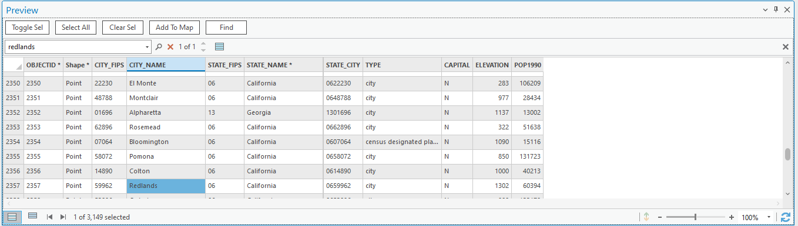798x226 pixels.
Task: Click the find magnifier icon
Action: tap(159, 46)
